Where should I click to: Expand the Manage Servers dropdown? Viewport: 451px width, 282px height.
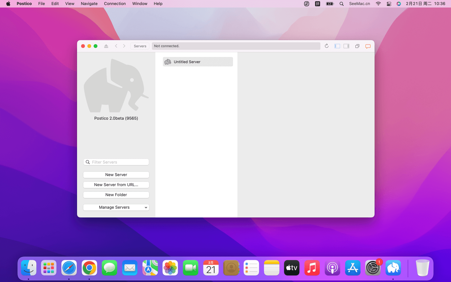point(116,207)
